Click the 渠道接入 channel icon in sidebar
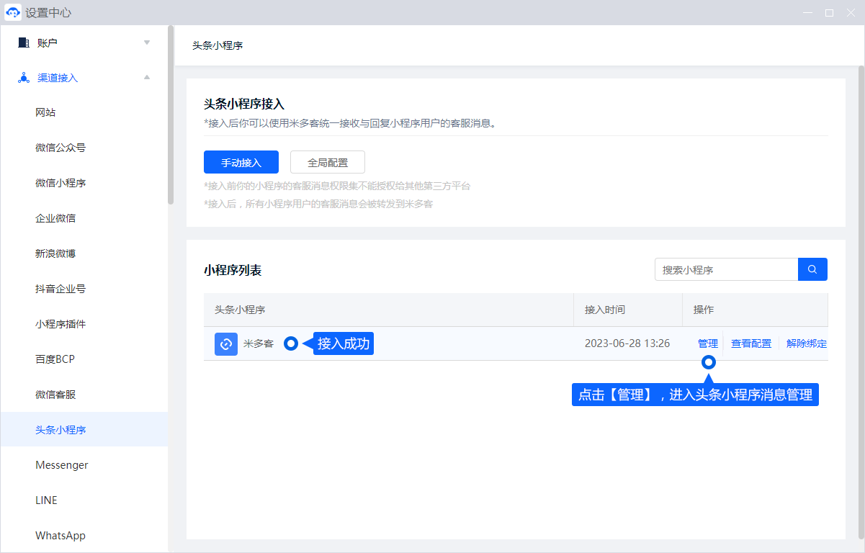Viewport: 865px width, 553px height. tap(24, 78)
